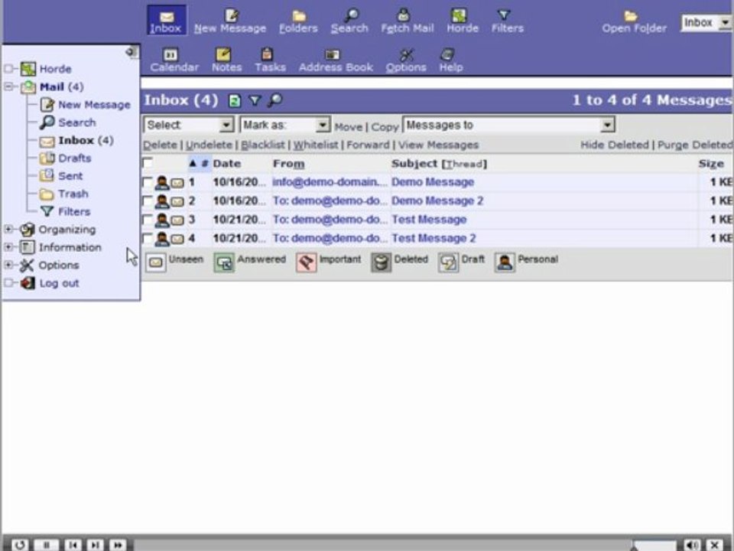Click personal icon on Demo Message row
Viewport: 734px width, 551px height.
(x=162, y=182)
